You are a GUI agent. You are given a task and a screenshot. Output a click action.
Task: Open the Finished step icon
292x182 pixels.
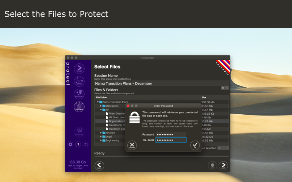(x=79, y=132)
